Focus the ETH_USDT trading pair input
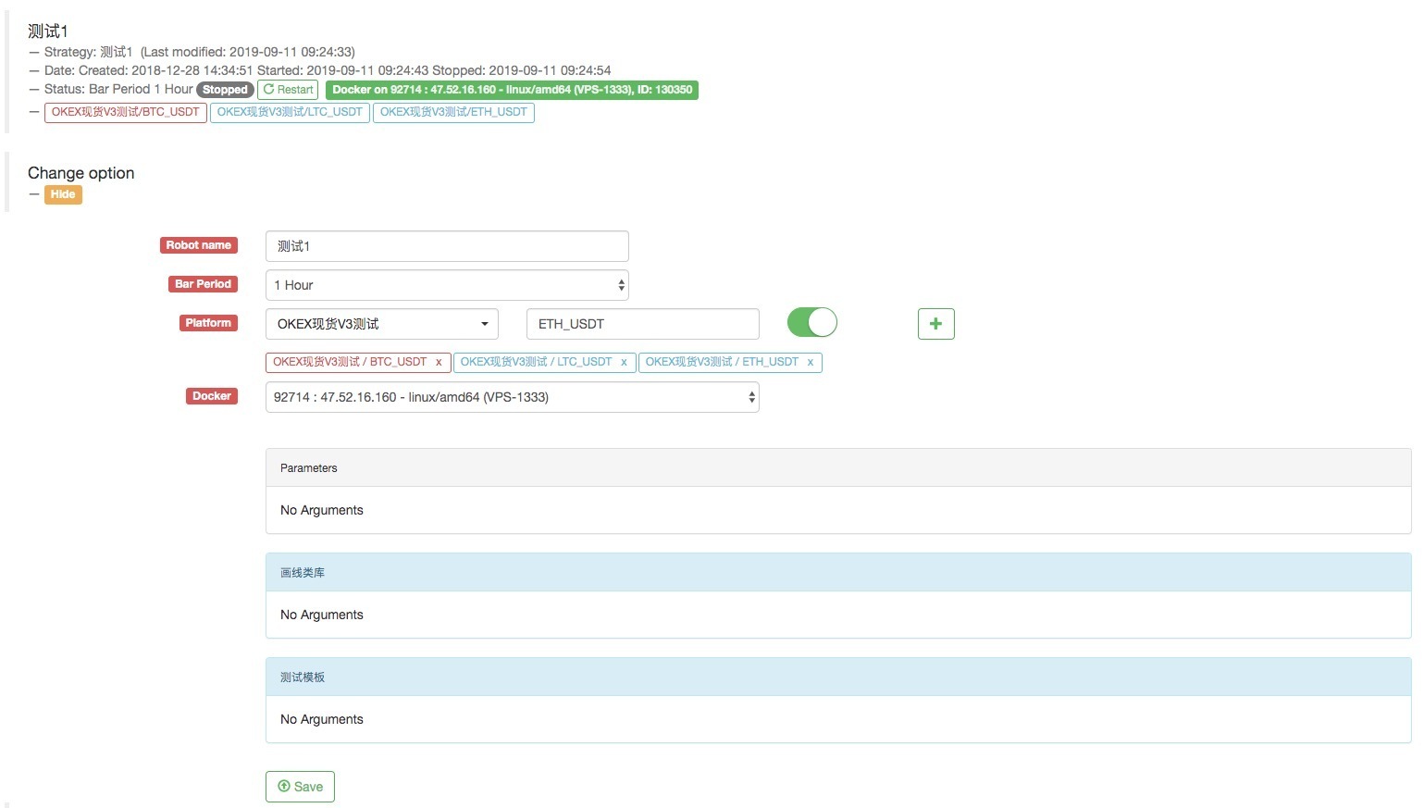 point(642,324)
